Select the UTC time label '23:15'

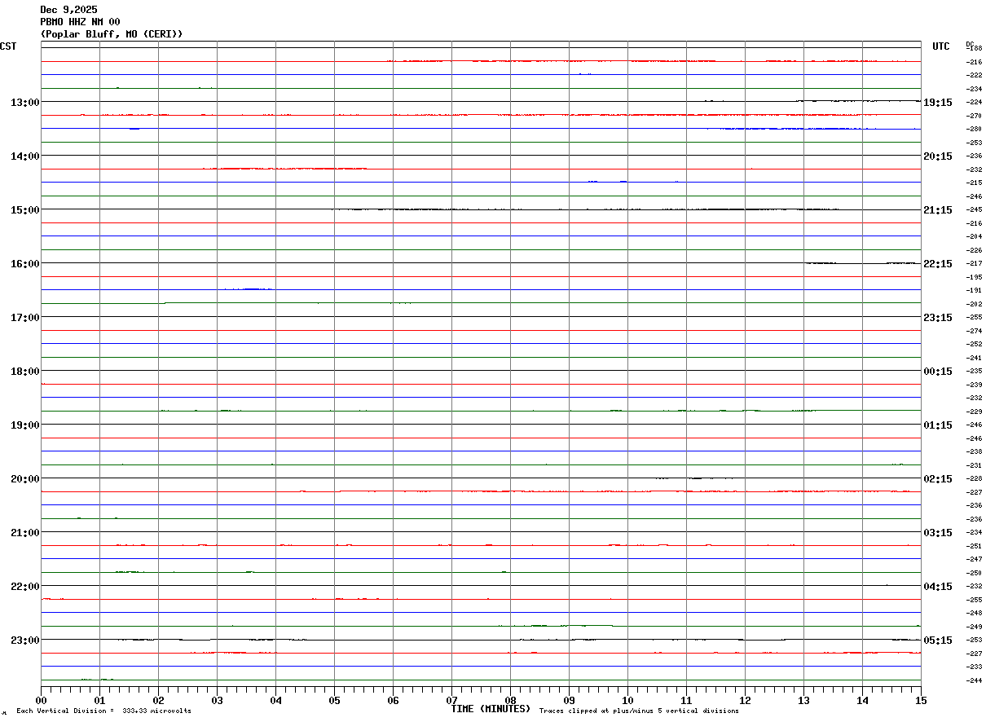[x=938, y=318]
